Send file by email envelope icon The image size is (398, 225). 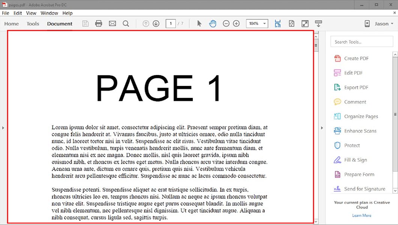pyautogui.click(x=113, y=24)
